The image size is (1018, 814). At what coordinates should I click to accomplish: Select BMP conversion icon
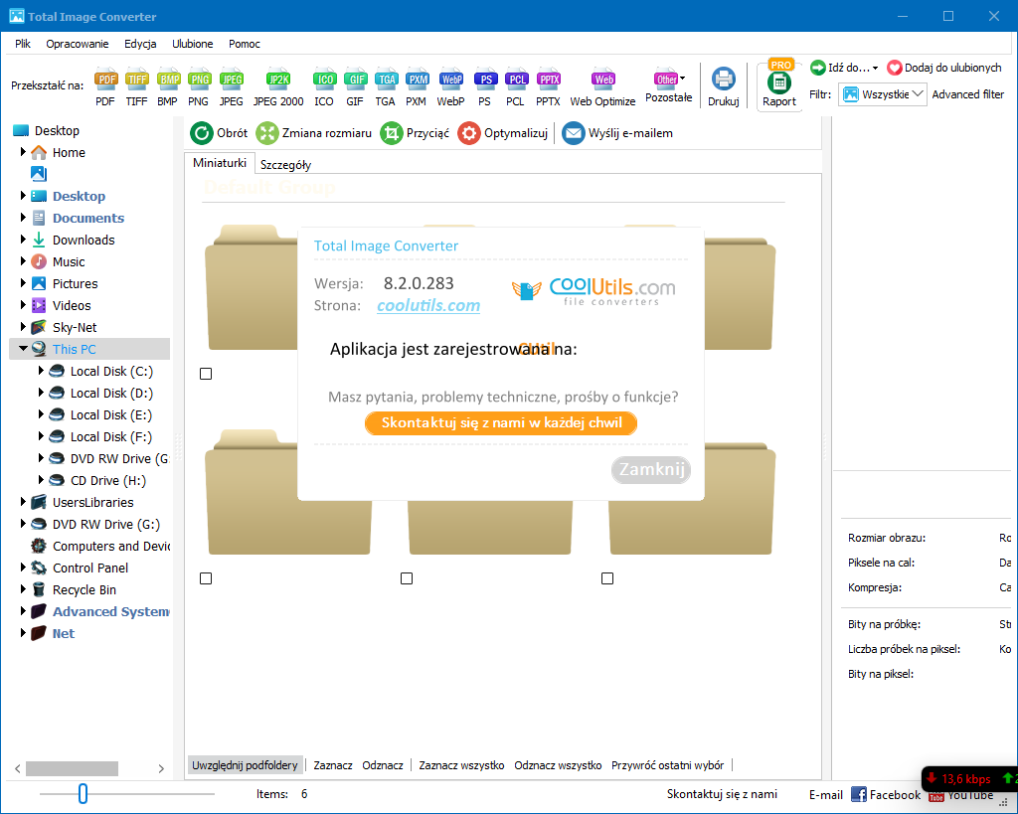click(x=167, y=86)
